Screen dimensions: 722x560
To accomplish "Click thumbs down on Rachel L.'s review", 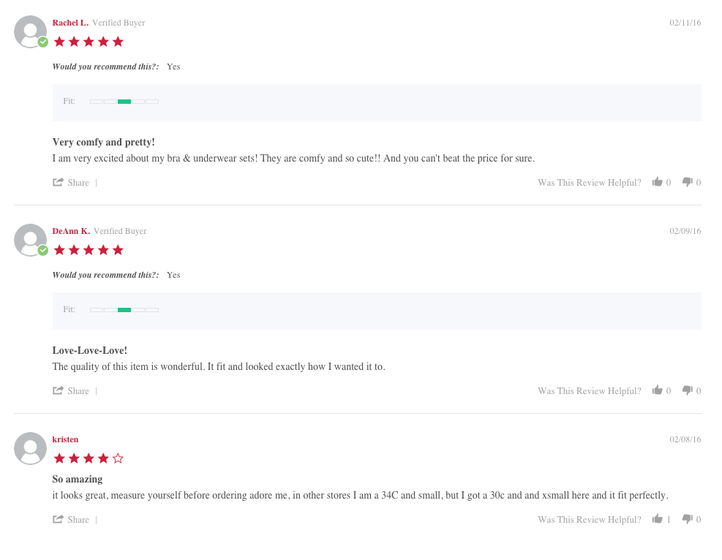I will click(x=687, y=182).
